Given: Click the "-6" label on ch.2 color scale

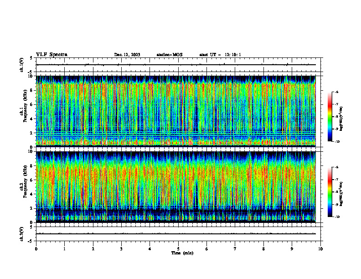Looking at the screenshot, I should tap(336, 167).
